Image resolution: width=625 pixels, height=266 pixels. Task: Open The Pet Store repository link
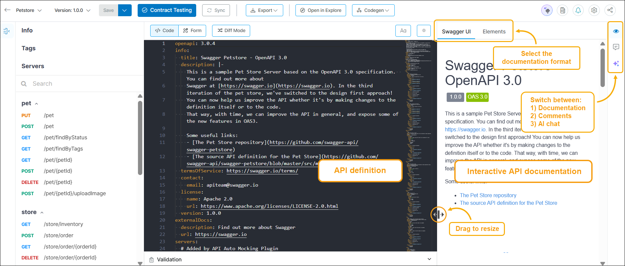488,196
